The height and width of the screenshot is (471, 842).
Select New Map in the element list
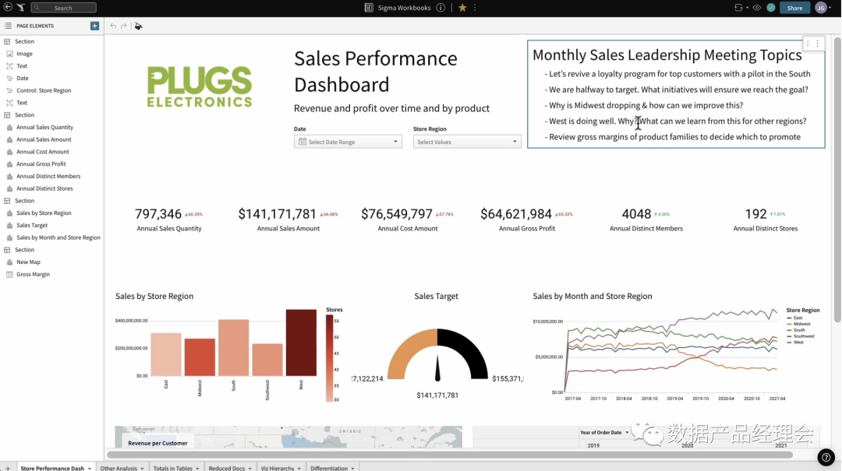click(28, 262)
